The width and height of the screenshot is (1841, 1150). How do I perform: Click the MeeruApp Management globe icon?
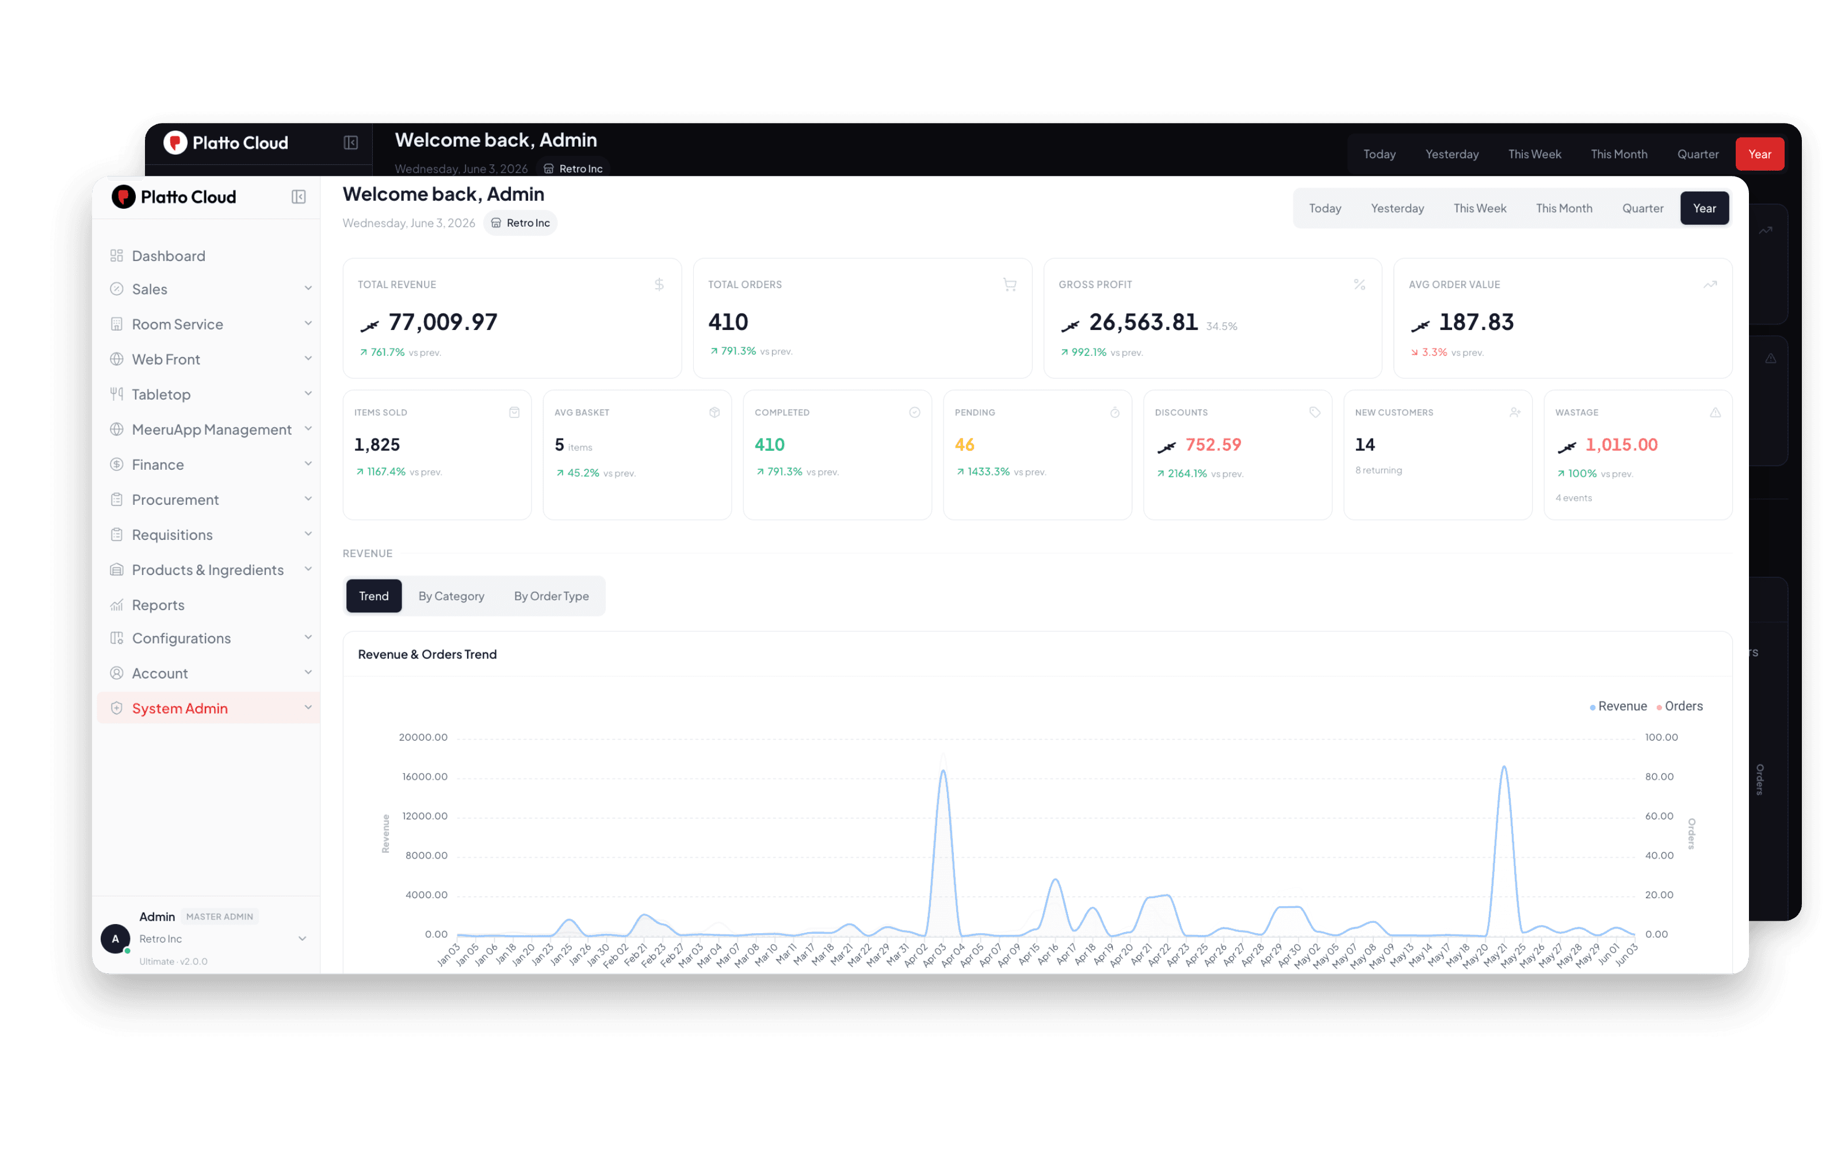click(116, 429)
